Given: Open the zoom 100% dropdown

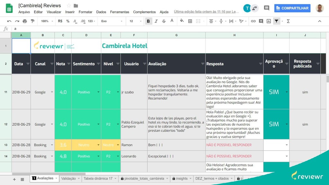Looking at the screenshot, I should pyautogui.click(x=47, y=21).
